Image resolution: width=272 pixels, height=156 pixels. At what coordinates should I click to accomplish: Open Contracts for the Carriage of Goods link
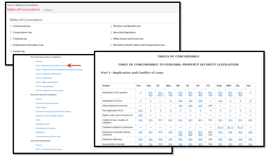coord(50,115)
